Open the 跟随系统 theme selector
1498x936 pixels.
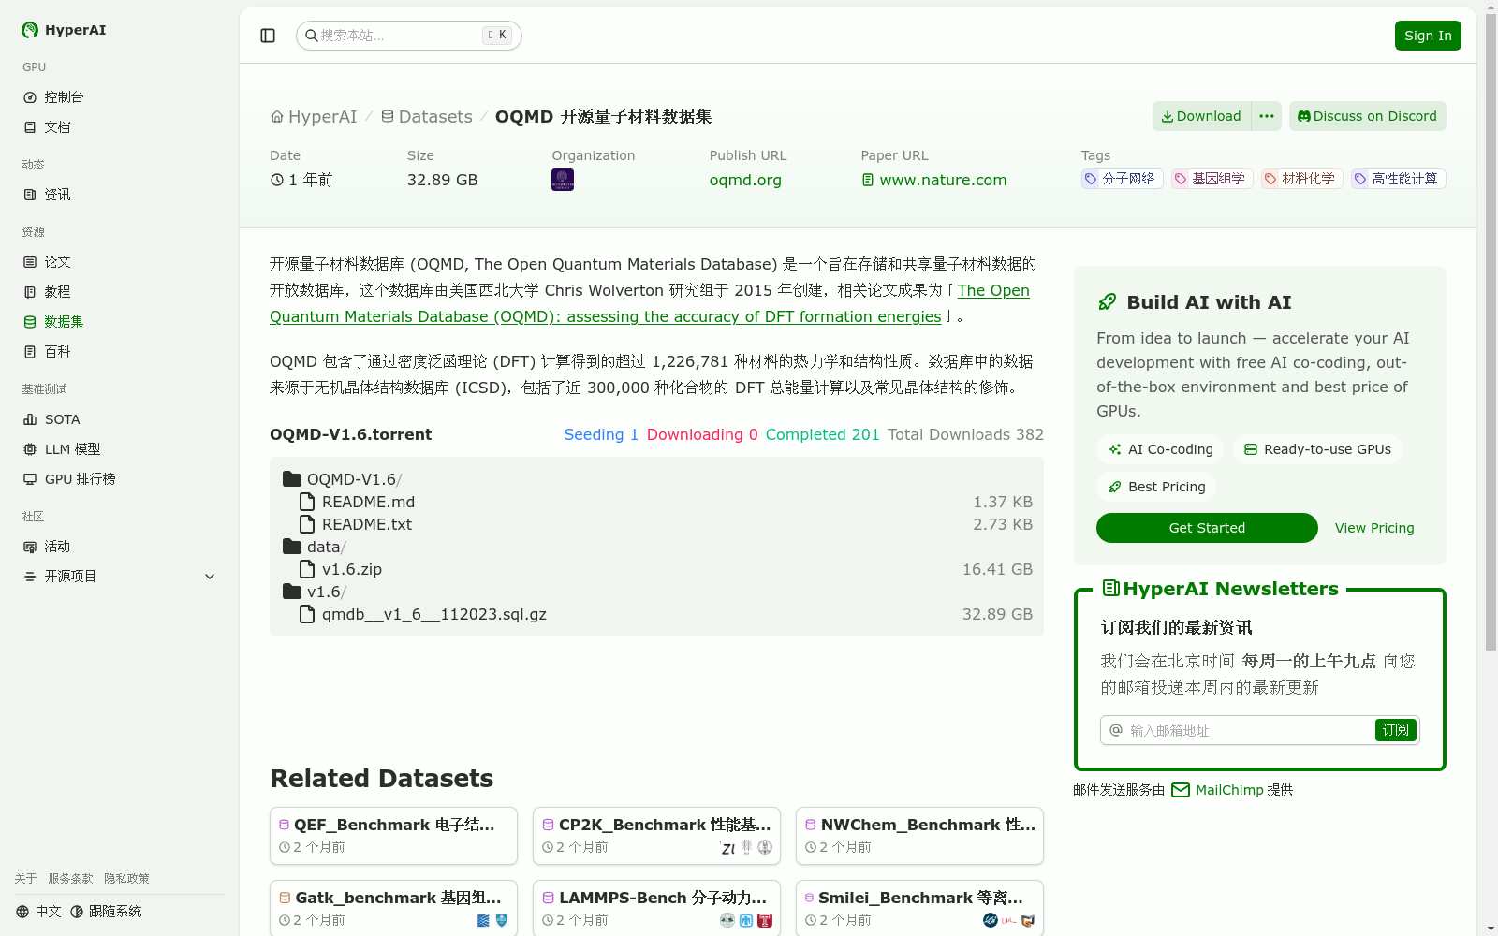106,912
